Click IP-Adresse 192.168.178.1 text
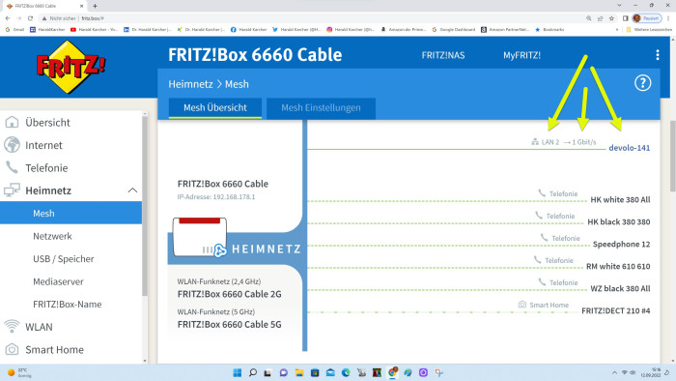This screenshot has height=381, width=676. (x=216, y=196)
